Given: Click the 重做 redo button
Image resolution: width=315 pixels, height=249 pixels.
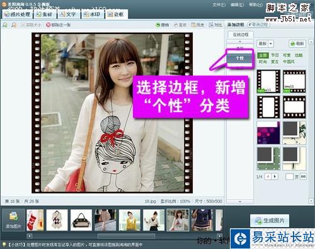Looking at the screenshot, I should 180,25.
